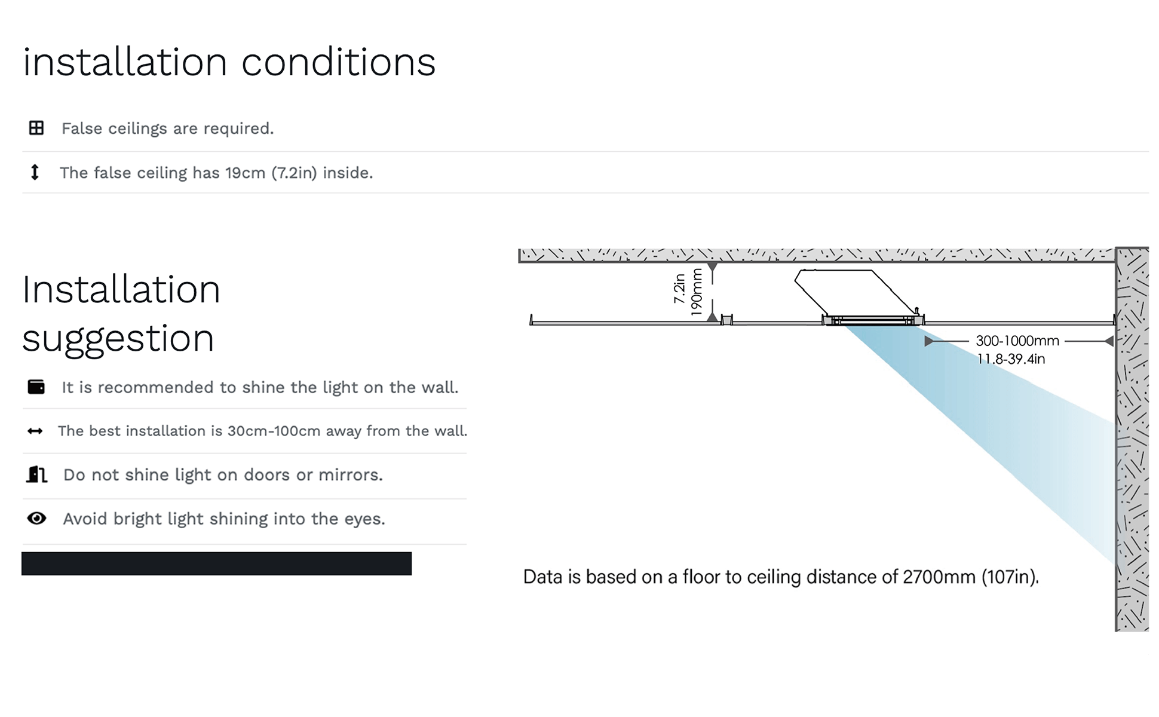The height and width of the screenshot is (717, 1159).
Task: Click the 300-1000mm dimension label in diagram
Action: [x=1017, y=341]
